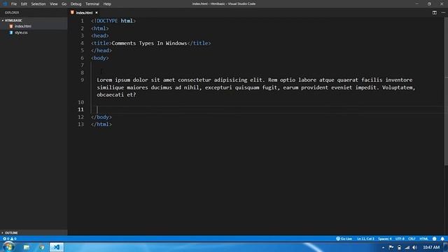Image resolution: width=448 pixels, height=252 pixels.
Task: Click the title text 'Comments Types In Windows'
Action: click(x=149, y=43)
